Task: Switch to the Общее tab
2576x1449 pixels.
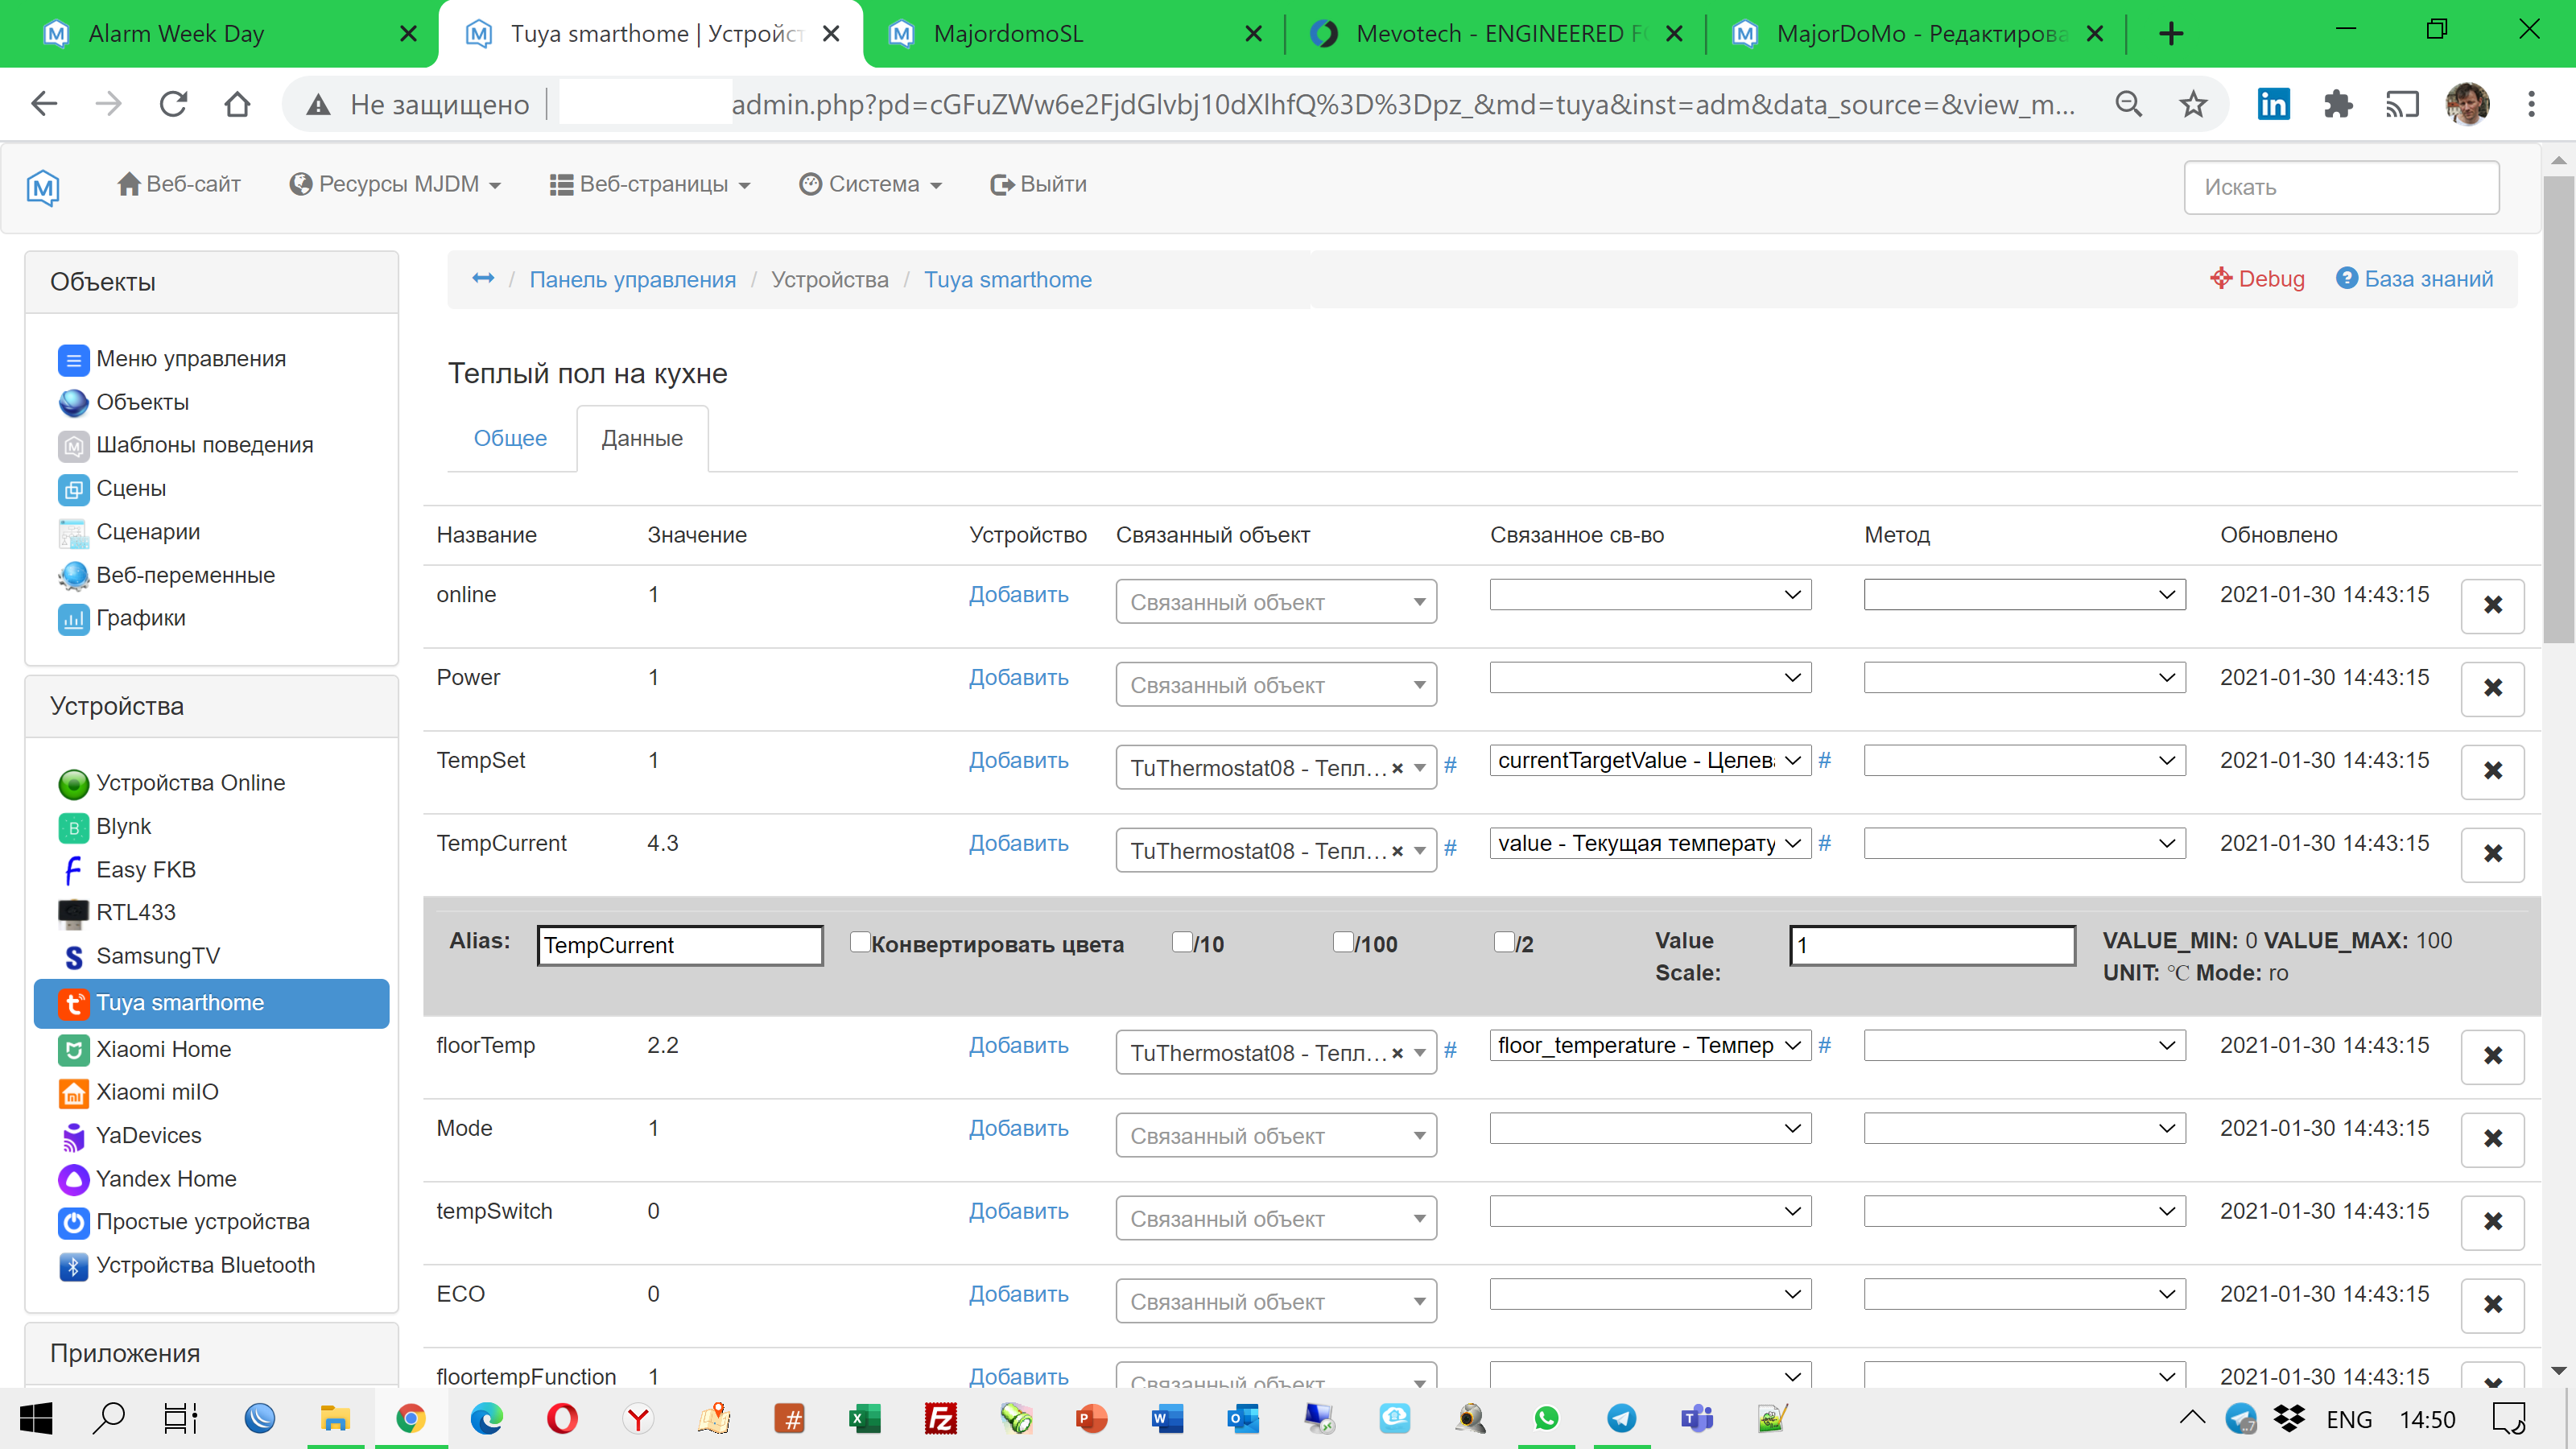Action: [x=510, y=438]
